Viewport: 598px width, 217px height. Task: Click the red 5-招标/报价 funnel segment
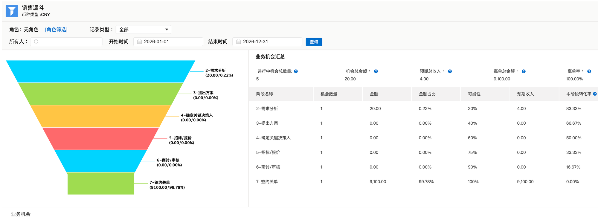100,139
